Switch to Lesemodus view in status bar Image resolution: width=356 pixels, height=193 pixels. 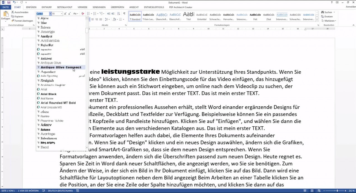coord(305,191)
